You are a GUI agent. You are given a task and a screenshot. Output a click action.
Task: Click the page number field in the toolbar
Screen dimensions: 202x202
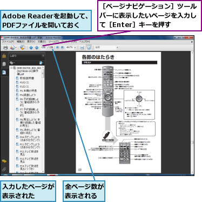point(43,47)
